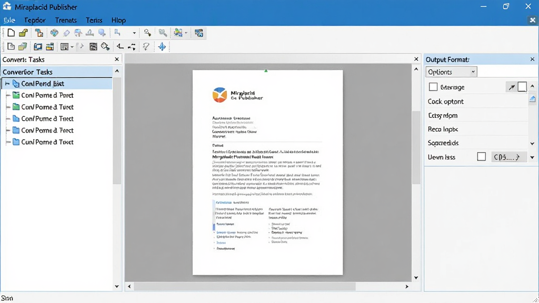The height and width of the screenshot is (303, 539).
Task: Click the preview horizontal scrollbar thumb
Action: [x=244, y=286]
